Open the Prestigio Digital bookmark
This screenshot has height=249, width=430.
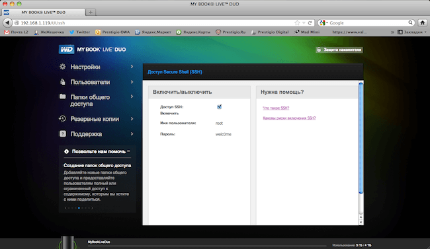click(270, 32)
